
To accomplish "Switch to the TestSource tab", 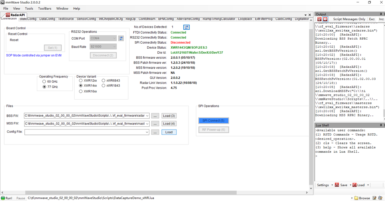I will point(66,19).
